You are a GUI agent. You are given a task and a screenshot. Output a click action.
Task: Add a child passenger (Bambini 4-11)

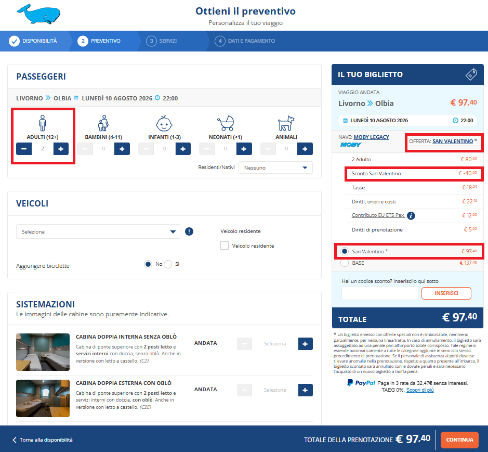pyautogui.click(x=122, y=149)
